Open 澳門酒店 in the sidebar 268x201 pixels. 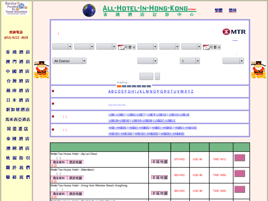[x=18, y=62]
